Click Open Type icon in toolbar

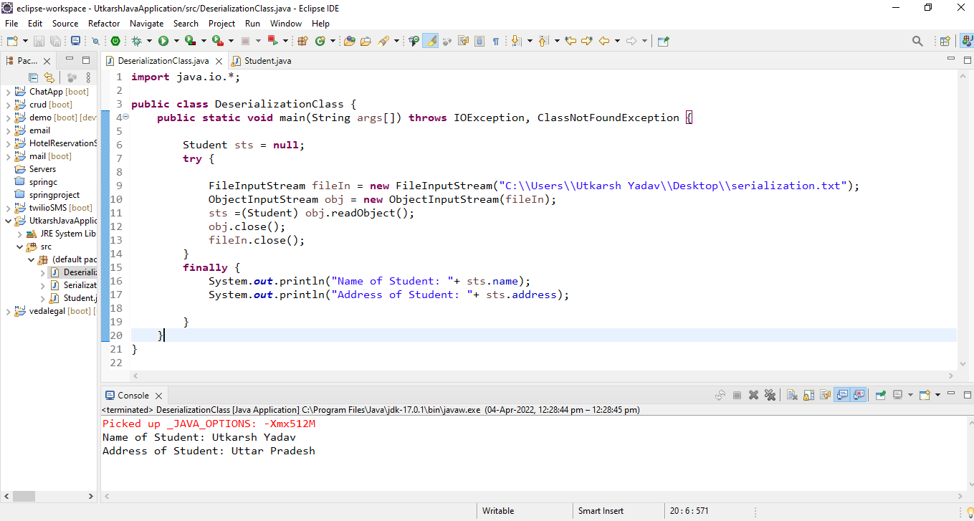350,42
